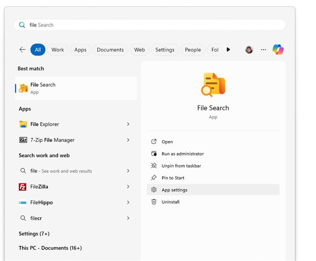The width and height of the screenshot is (316, 261).
Task: Click the App settings gear icon
Action: [154, 190]
